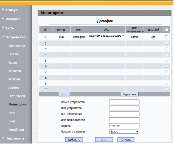The width and height of the screenshot is (174, 146).
Task: Check the box for row 10
Action: click(x=167, y=89)
